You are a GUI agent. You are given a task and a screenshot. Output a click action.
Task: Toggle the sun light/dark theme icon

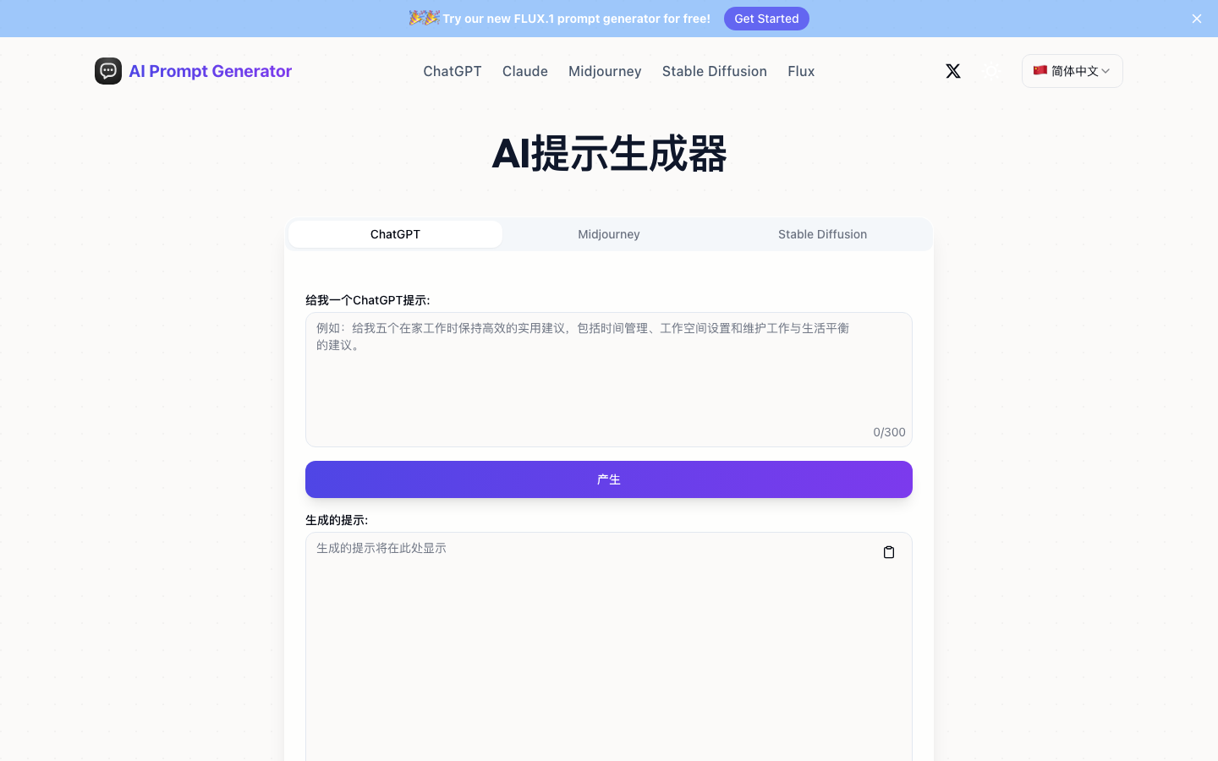click(x=992, y=71)
